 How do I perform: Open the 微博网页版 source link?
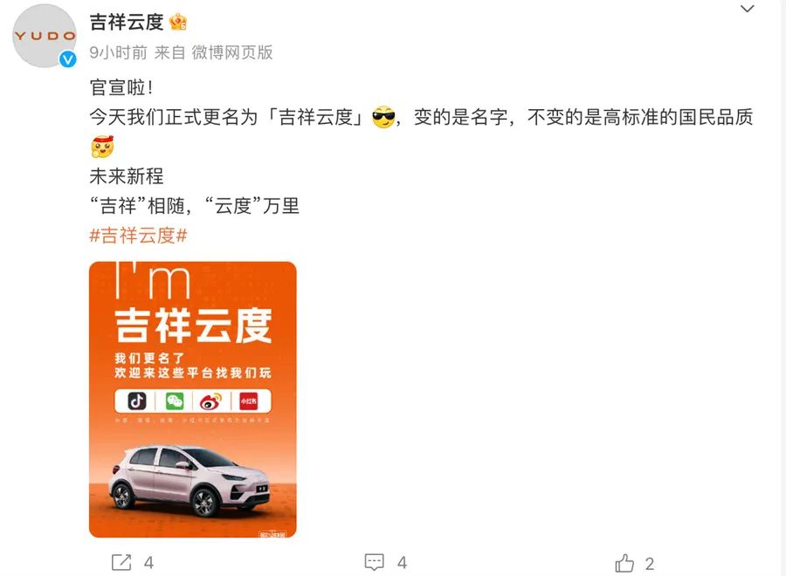(x=232, y=52)
